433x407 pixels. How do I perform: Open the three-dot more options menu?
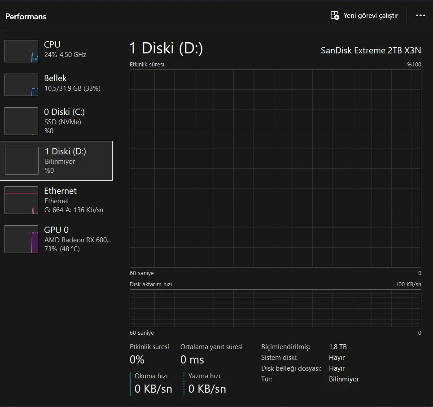(420, 16)
